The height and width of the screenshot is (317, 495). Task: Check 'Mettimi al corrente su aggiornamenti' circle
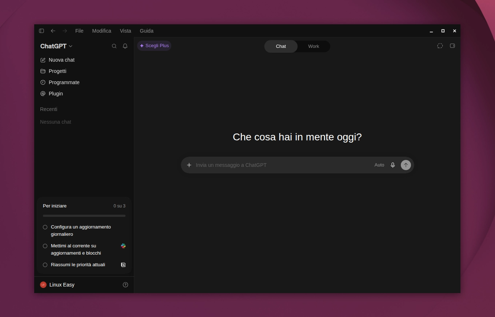point(45,246)
